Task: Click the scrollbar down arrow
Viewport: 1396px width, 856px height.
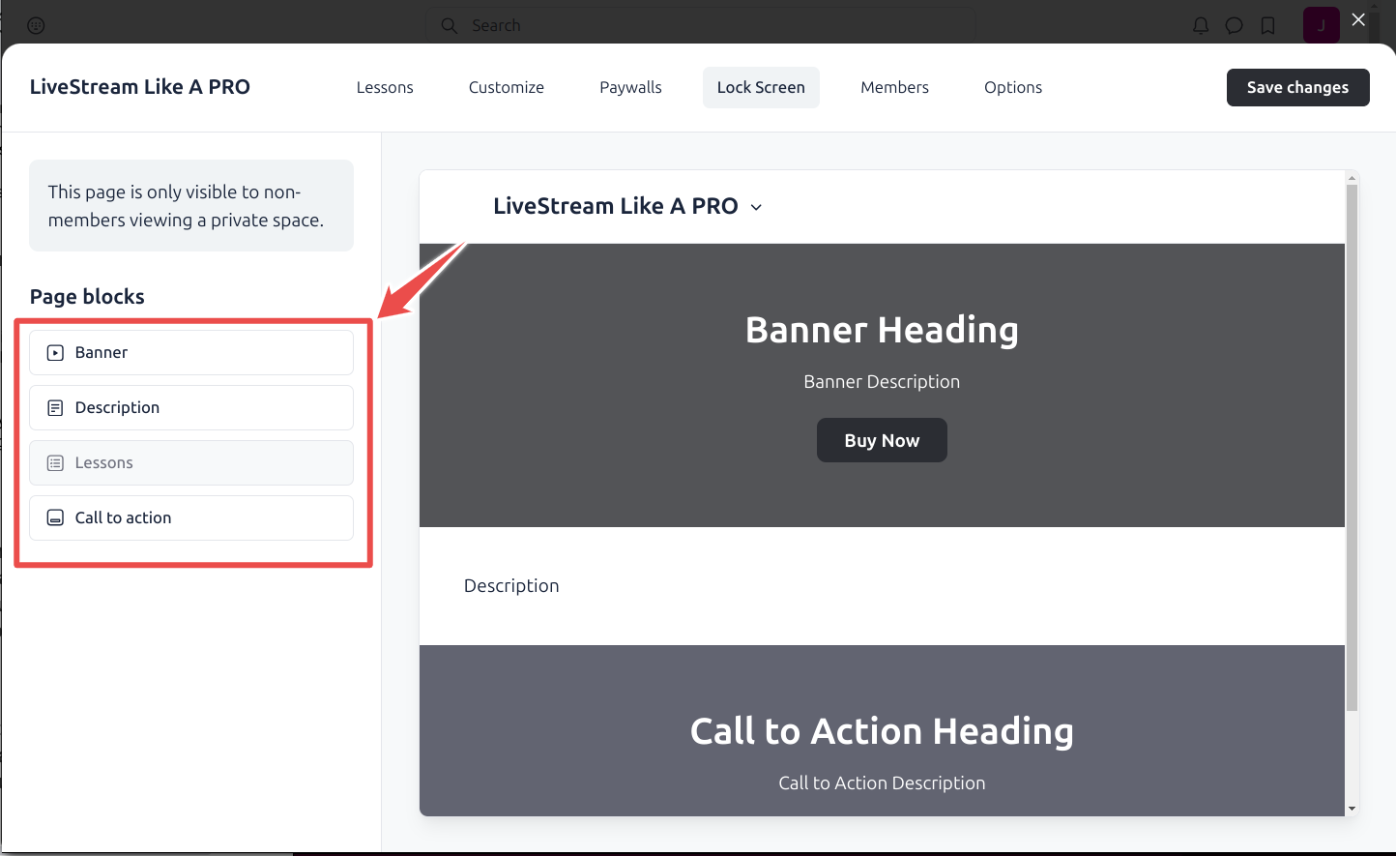Action: coord(1352,809)
